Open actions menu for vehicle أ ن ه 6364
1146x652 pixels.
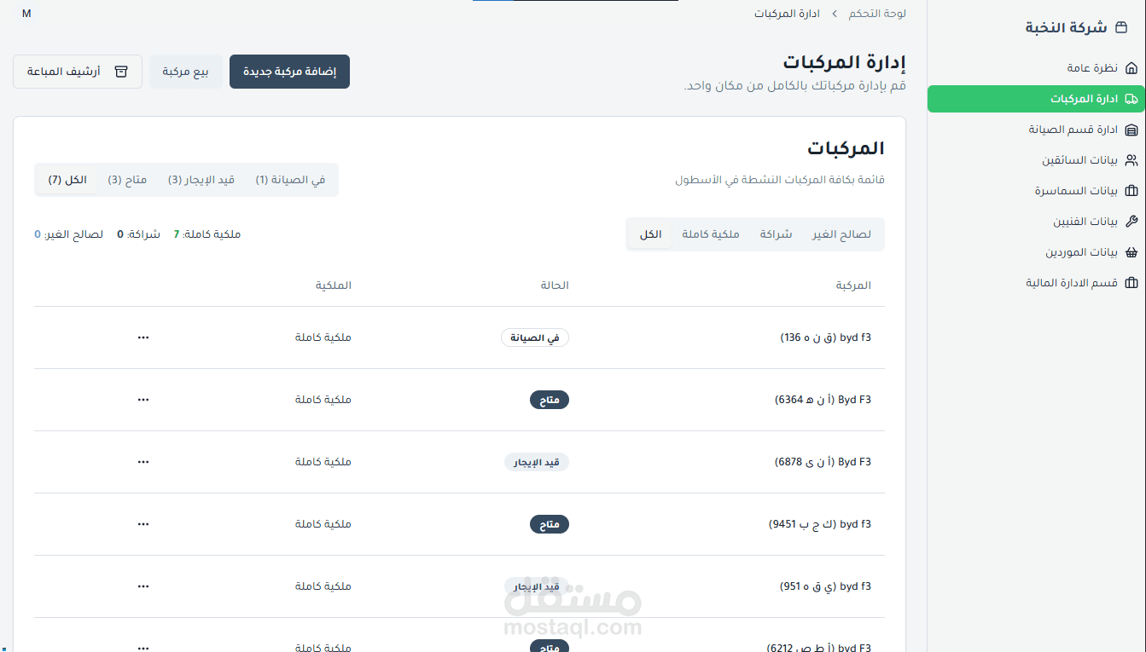click(x=143, y=400)
